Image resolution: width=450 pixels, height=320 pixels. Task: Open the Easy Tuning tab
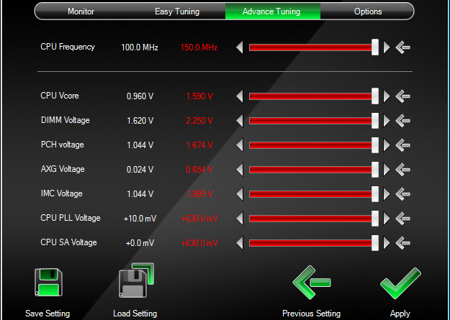tap(177, 12)
